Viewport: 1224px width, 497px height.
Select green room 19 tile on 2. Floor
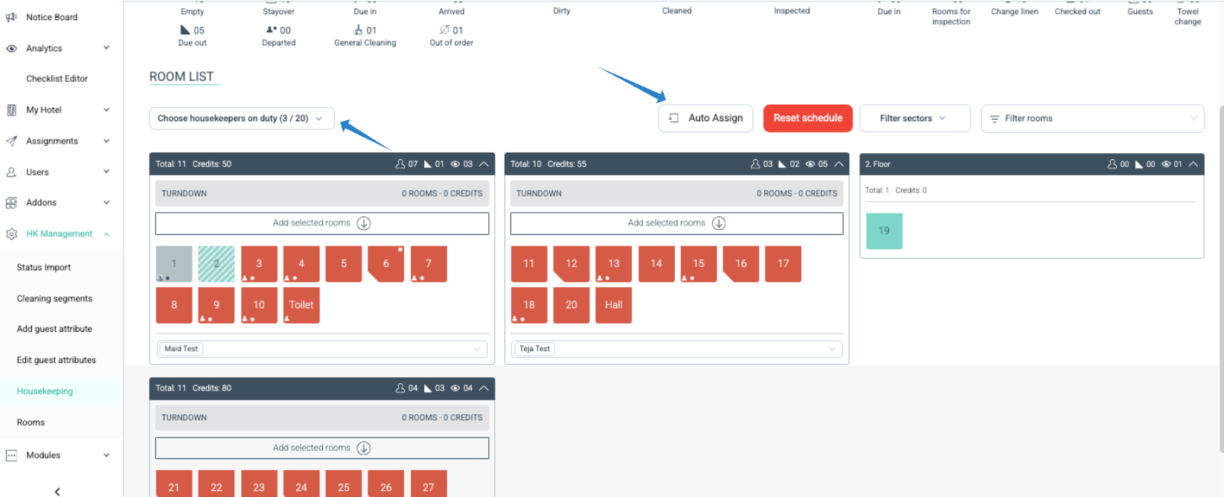pyautogui.click(x=884, y=231)
